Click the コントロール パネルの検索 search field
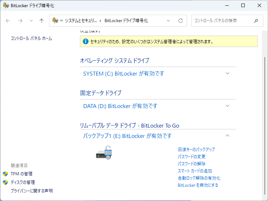Image resolution: width=268 pixels, height=201 pixels. click(221, 21)
